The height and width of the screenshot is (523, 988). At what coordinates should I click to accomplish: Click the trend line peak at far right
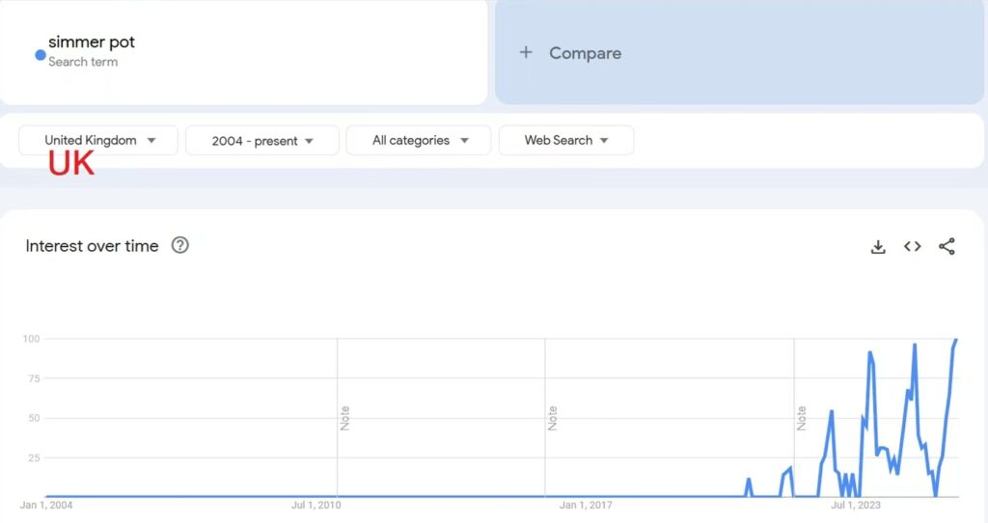pyautogui.click(x=955, y=340)
